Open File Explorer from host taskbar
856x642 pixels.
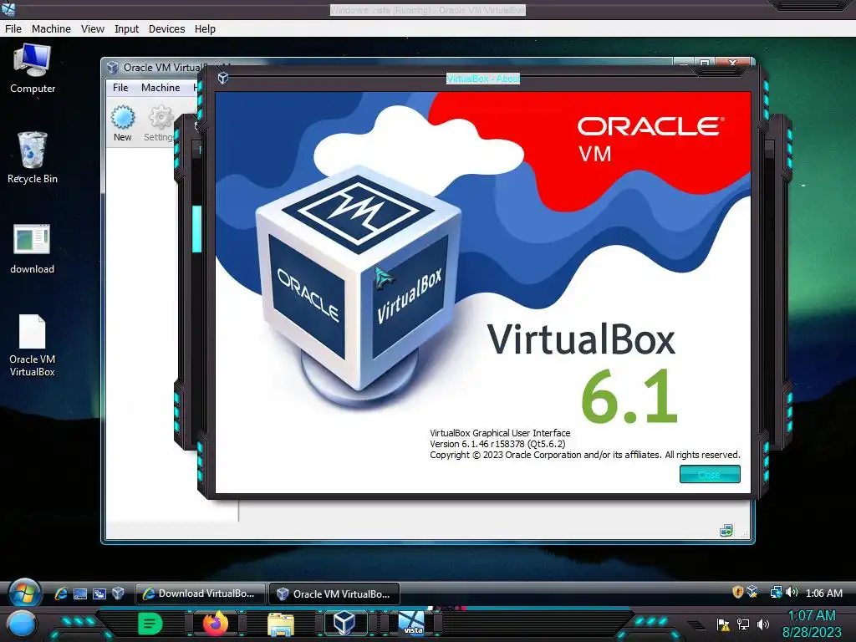click(281, 624)
